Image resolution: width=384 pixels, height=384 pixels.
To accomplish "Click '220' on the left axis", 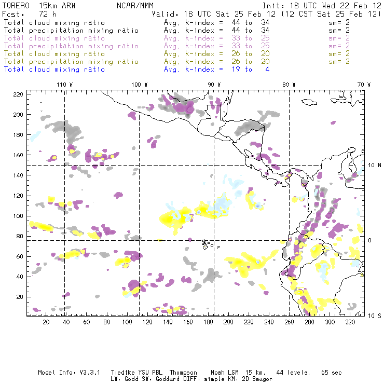I will click(x=18, y=94).
